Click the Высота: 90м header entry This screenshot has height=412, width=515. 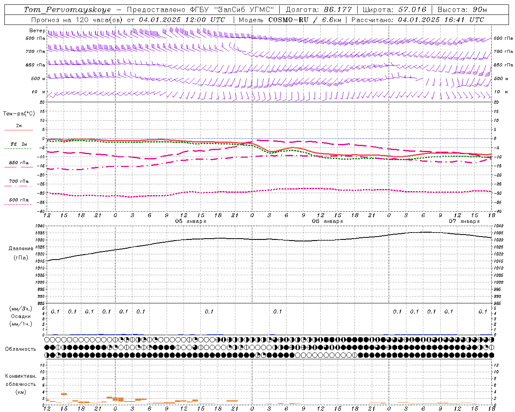(462, 10)
